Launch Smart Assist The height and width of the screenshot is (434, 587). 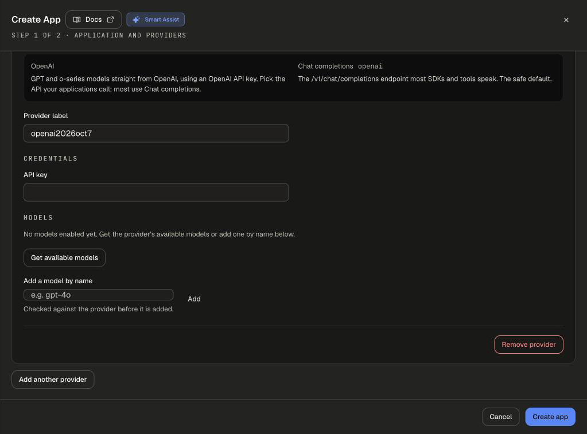pyautogui.click(x=156, y=19)
